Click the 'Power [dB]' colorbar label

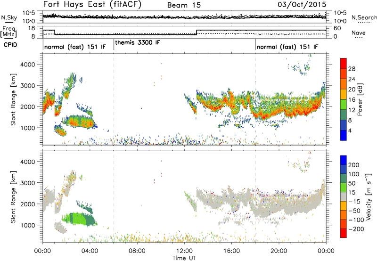coord(360,99)
